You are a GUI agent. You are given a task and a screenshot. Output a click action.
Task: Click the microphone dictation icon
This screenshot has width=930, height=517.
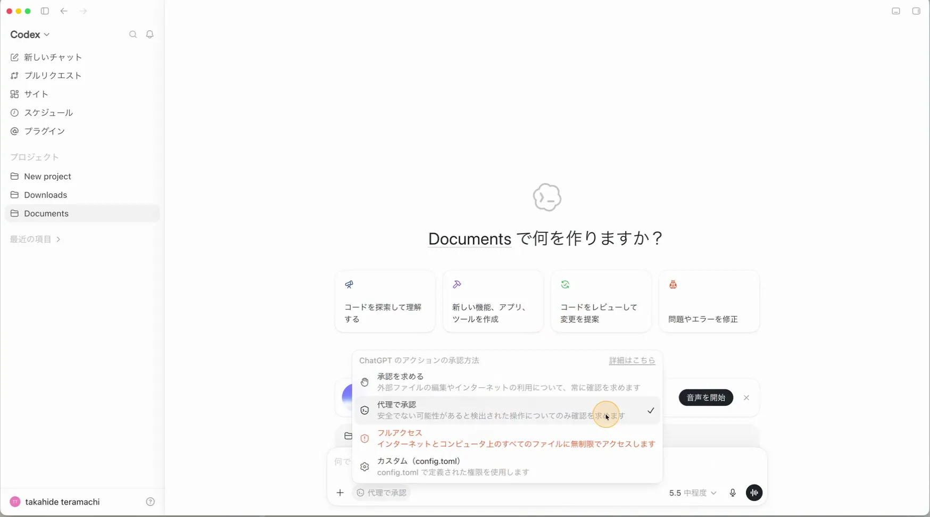[x=733, y=493]
